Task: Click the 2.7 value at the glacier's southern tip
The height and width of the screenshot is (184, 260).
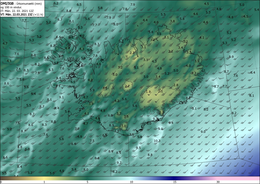Action: [x=162, y=113]
